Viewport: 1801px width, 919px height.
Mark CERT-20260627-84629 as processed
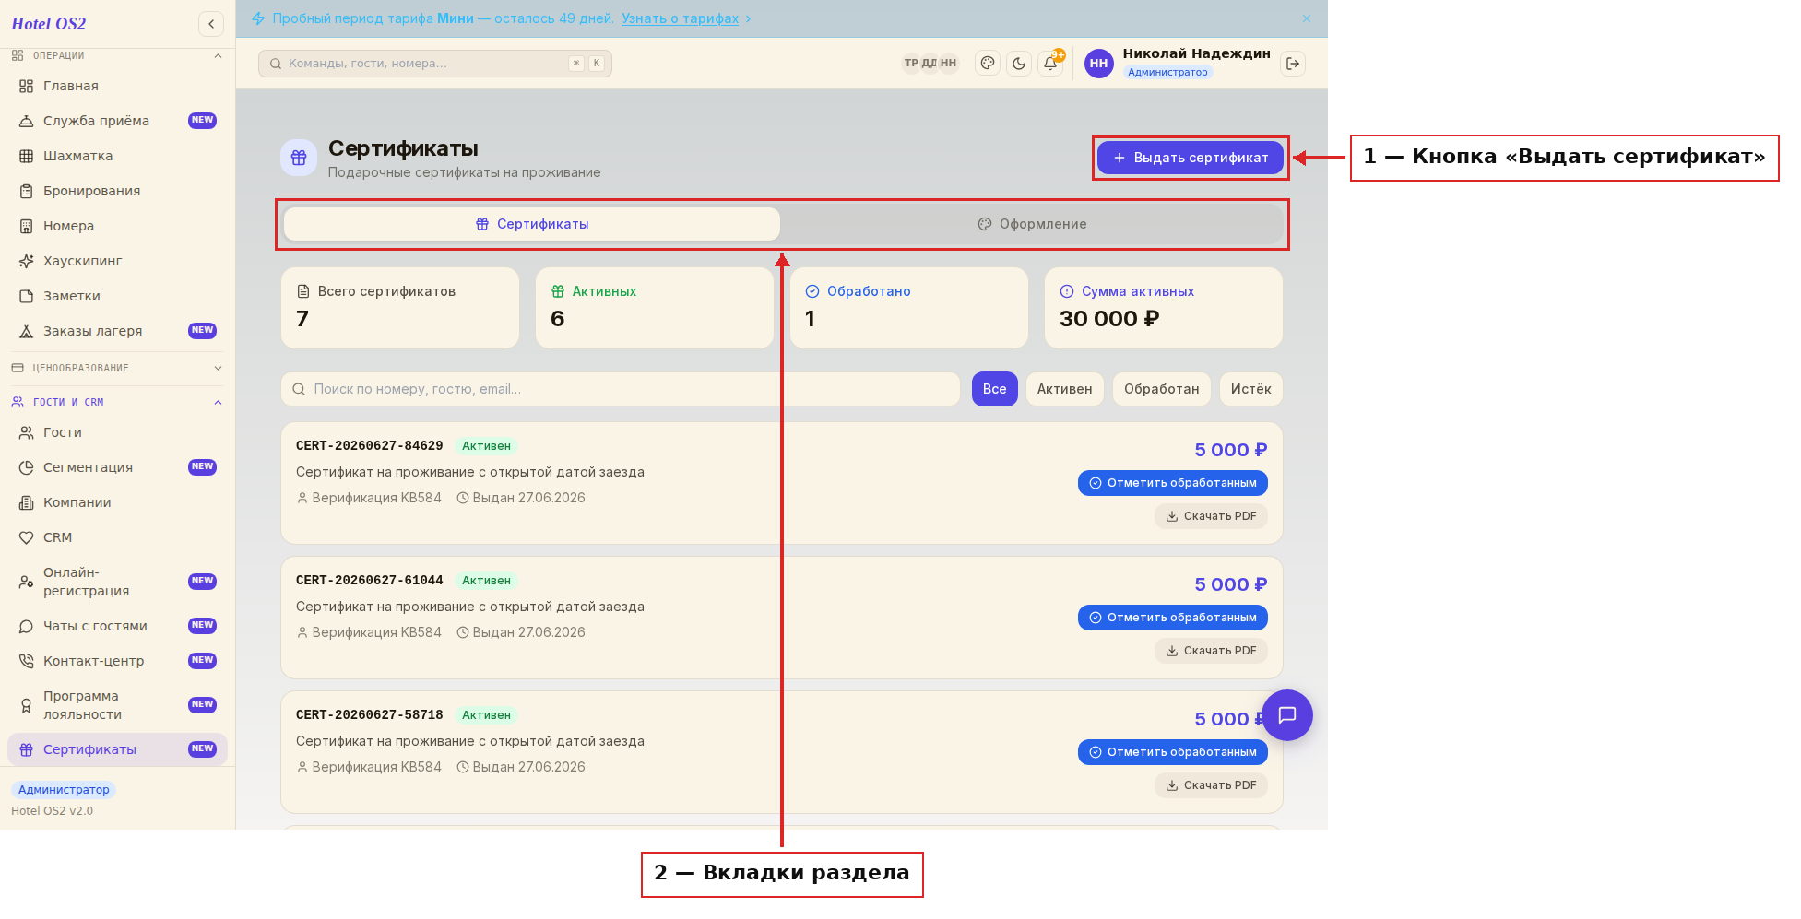tap(1173, 483)
